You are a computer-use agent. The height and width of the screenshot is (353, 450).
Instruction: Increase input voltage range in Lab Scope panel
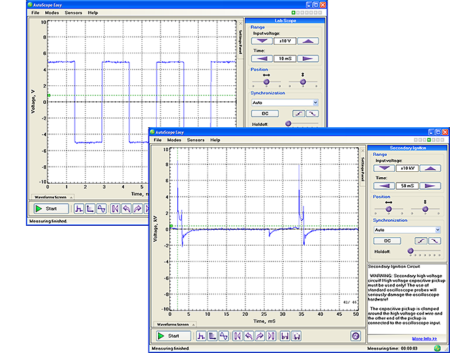pyautogui.click(x=308, y=41)
